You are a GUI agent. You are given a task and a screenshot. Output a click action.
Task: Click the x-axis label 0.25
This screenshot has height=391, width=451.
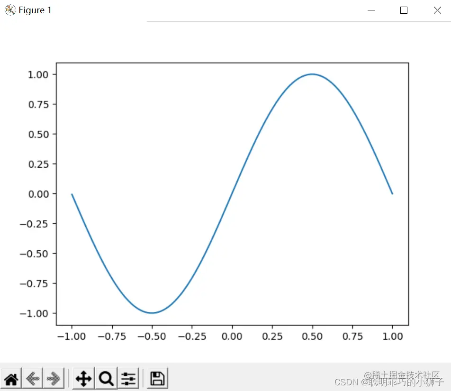[x=272, y=336]
